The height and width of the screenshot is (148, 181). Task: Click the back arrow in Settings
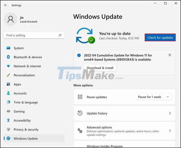(x=6, y=5)
